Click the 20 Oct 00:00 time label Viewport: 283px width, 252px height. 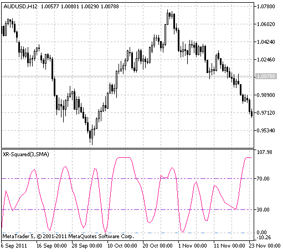pyautogui.click(x=157, y=246)
